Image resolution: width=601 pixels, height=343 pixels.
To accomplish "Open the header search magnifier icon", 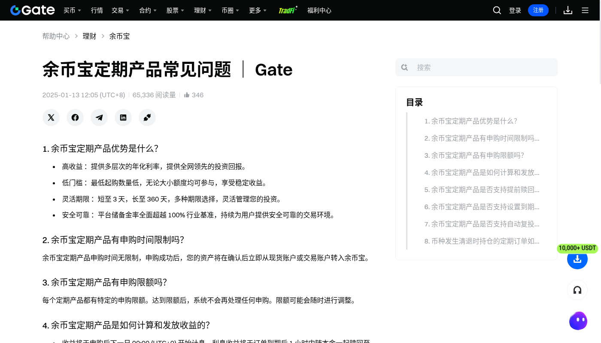I will (x=497, y=10).
